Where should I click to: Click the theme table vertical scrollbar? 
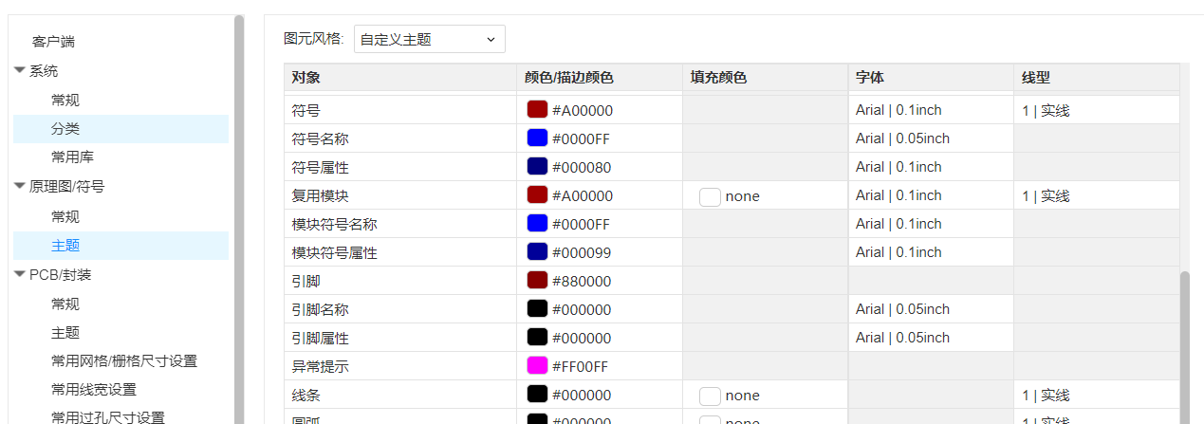point(1184,347)
